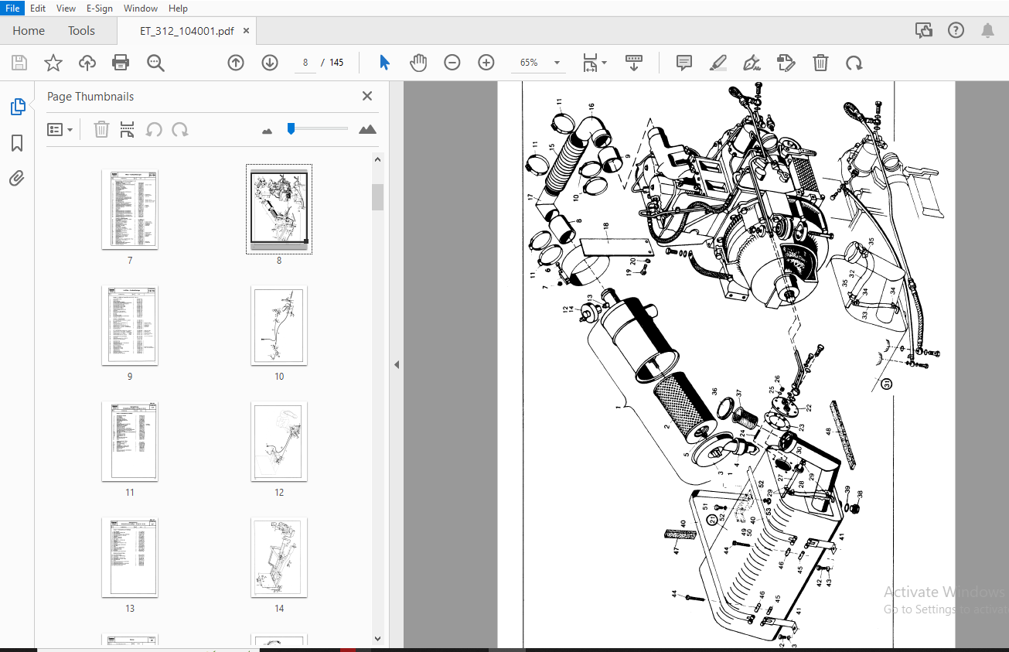The height and width of the screenshot is (652, 1009).
Task: Open notifications with the bell icon
Action: 987,31
